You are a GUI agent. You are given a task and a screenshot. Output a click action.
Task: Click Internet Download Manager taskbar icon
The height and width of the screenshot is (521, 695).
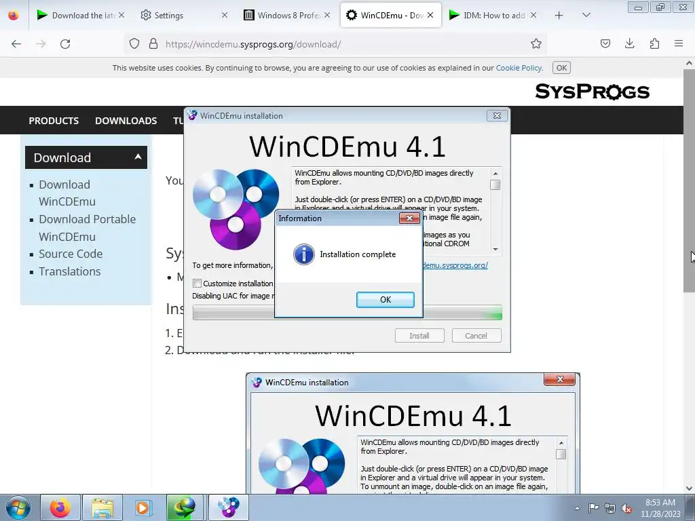[x=185, y=507]
